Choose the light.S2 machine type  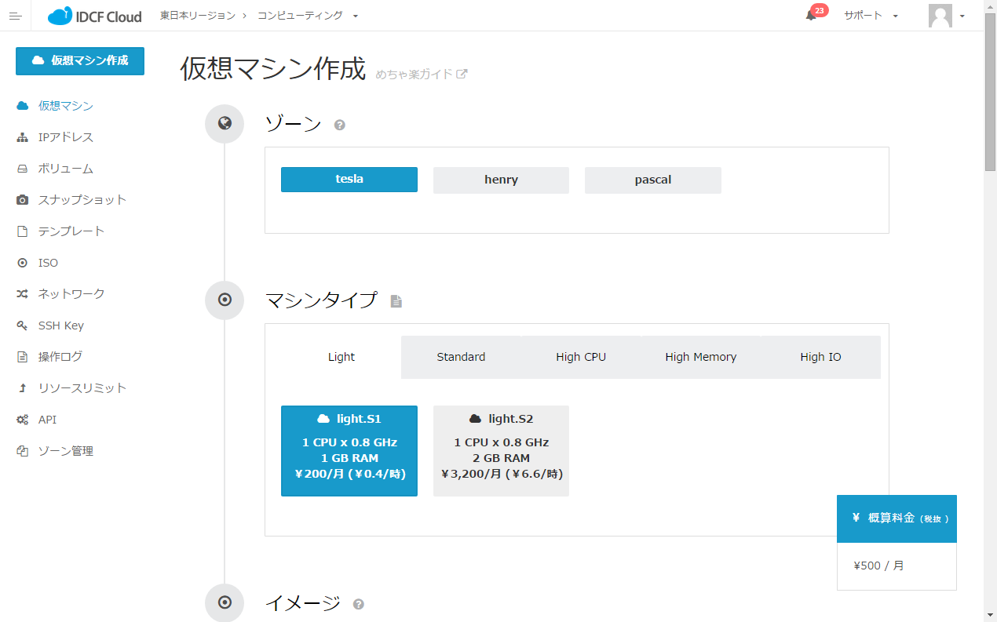click(501, 450)
